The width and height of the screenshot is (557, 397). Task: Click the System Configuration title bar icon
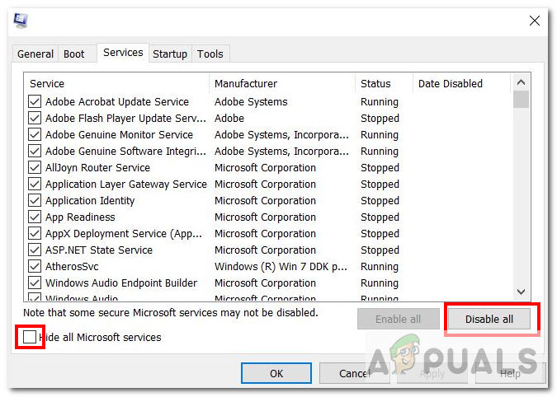(21, 21)
